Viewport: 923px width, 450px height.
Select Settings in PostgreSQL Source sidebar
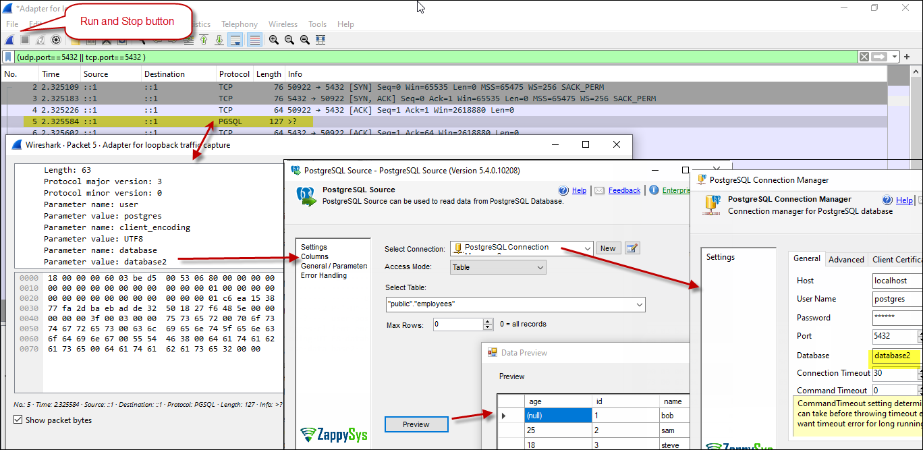[x=314, y=247]
